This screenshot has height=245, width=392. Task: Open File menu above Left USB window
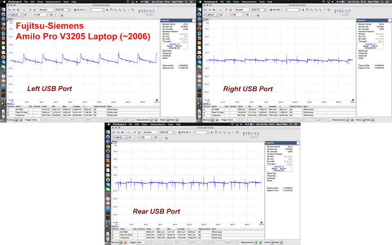coord(26,2)
